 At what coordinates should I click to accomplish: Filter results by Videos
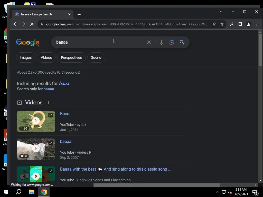(x=46, y=57)
